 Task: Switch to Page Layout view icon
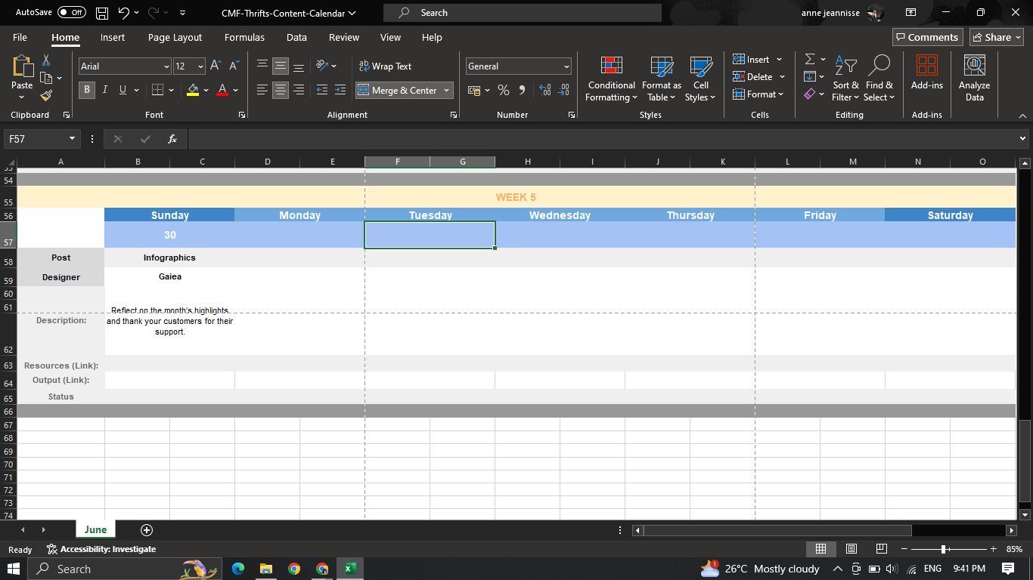851,549
